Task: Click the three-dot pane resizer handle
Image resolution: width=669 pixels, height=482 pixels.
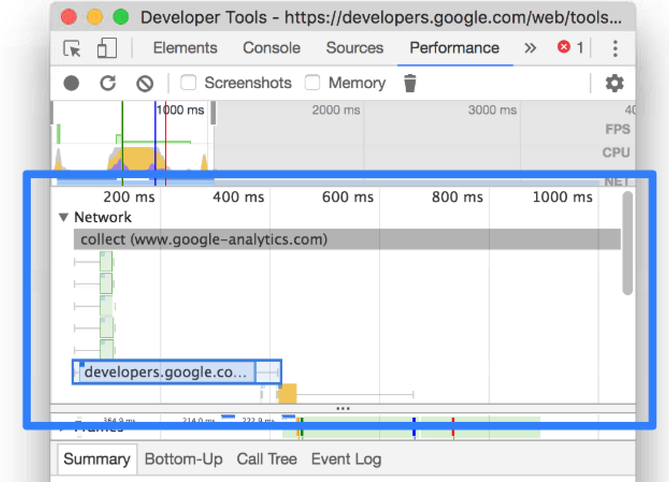Action: 343,408
